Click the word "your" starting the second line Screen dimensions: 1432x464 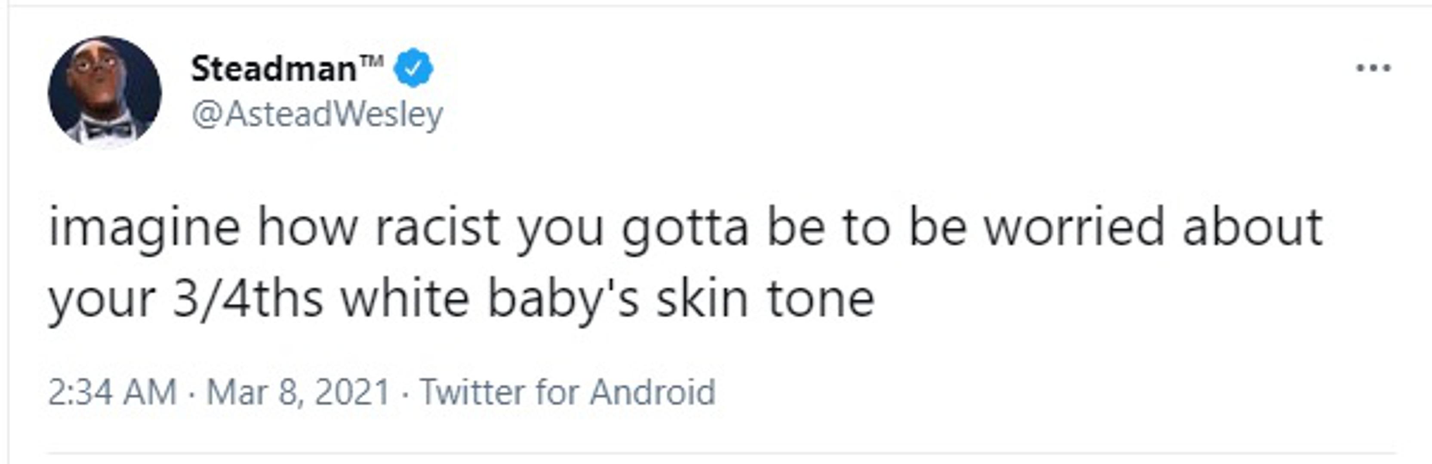[101, 300]
